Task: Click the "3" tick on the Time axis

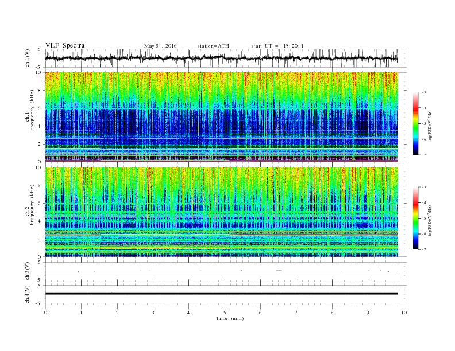Action: 153,313
